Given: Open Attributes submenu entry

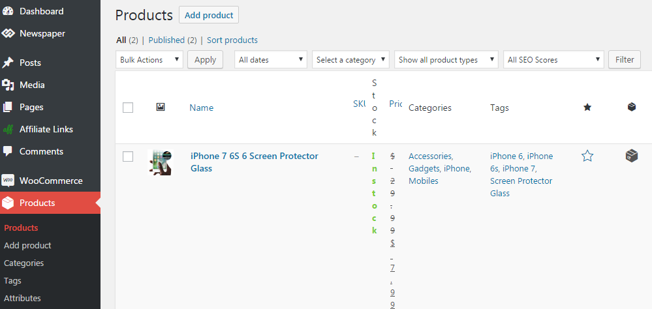Looking at the screenshot, I should click(x=22, y=298).
